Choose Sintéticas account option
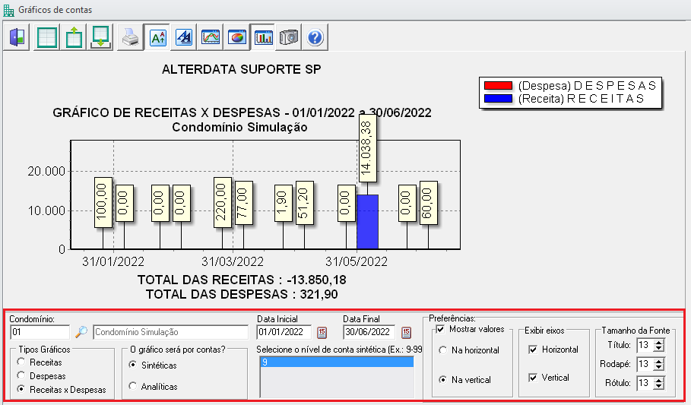This screenshot has width=691, height=405. (x=132, y=365)
